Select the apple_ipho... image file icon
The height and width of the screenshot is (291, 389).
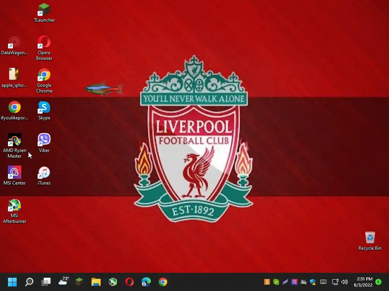click(x=14, y=78)
